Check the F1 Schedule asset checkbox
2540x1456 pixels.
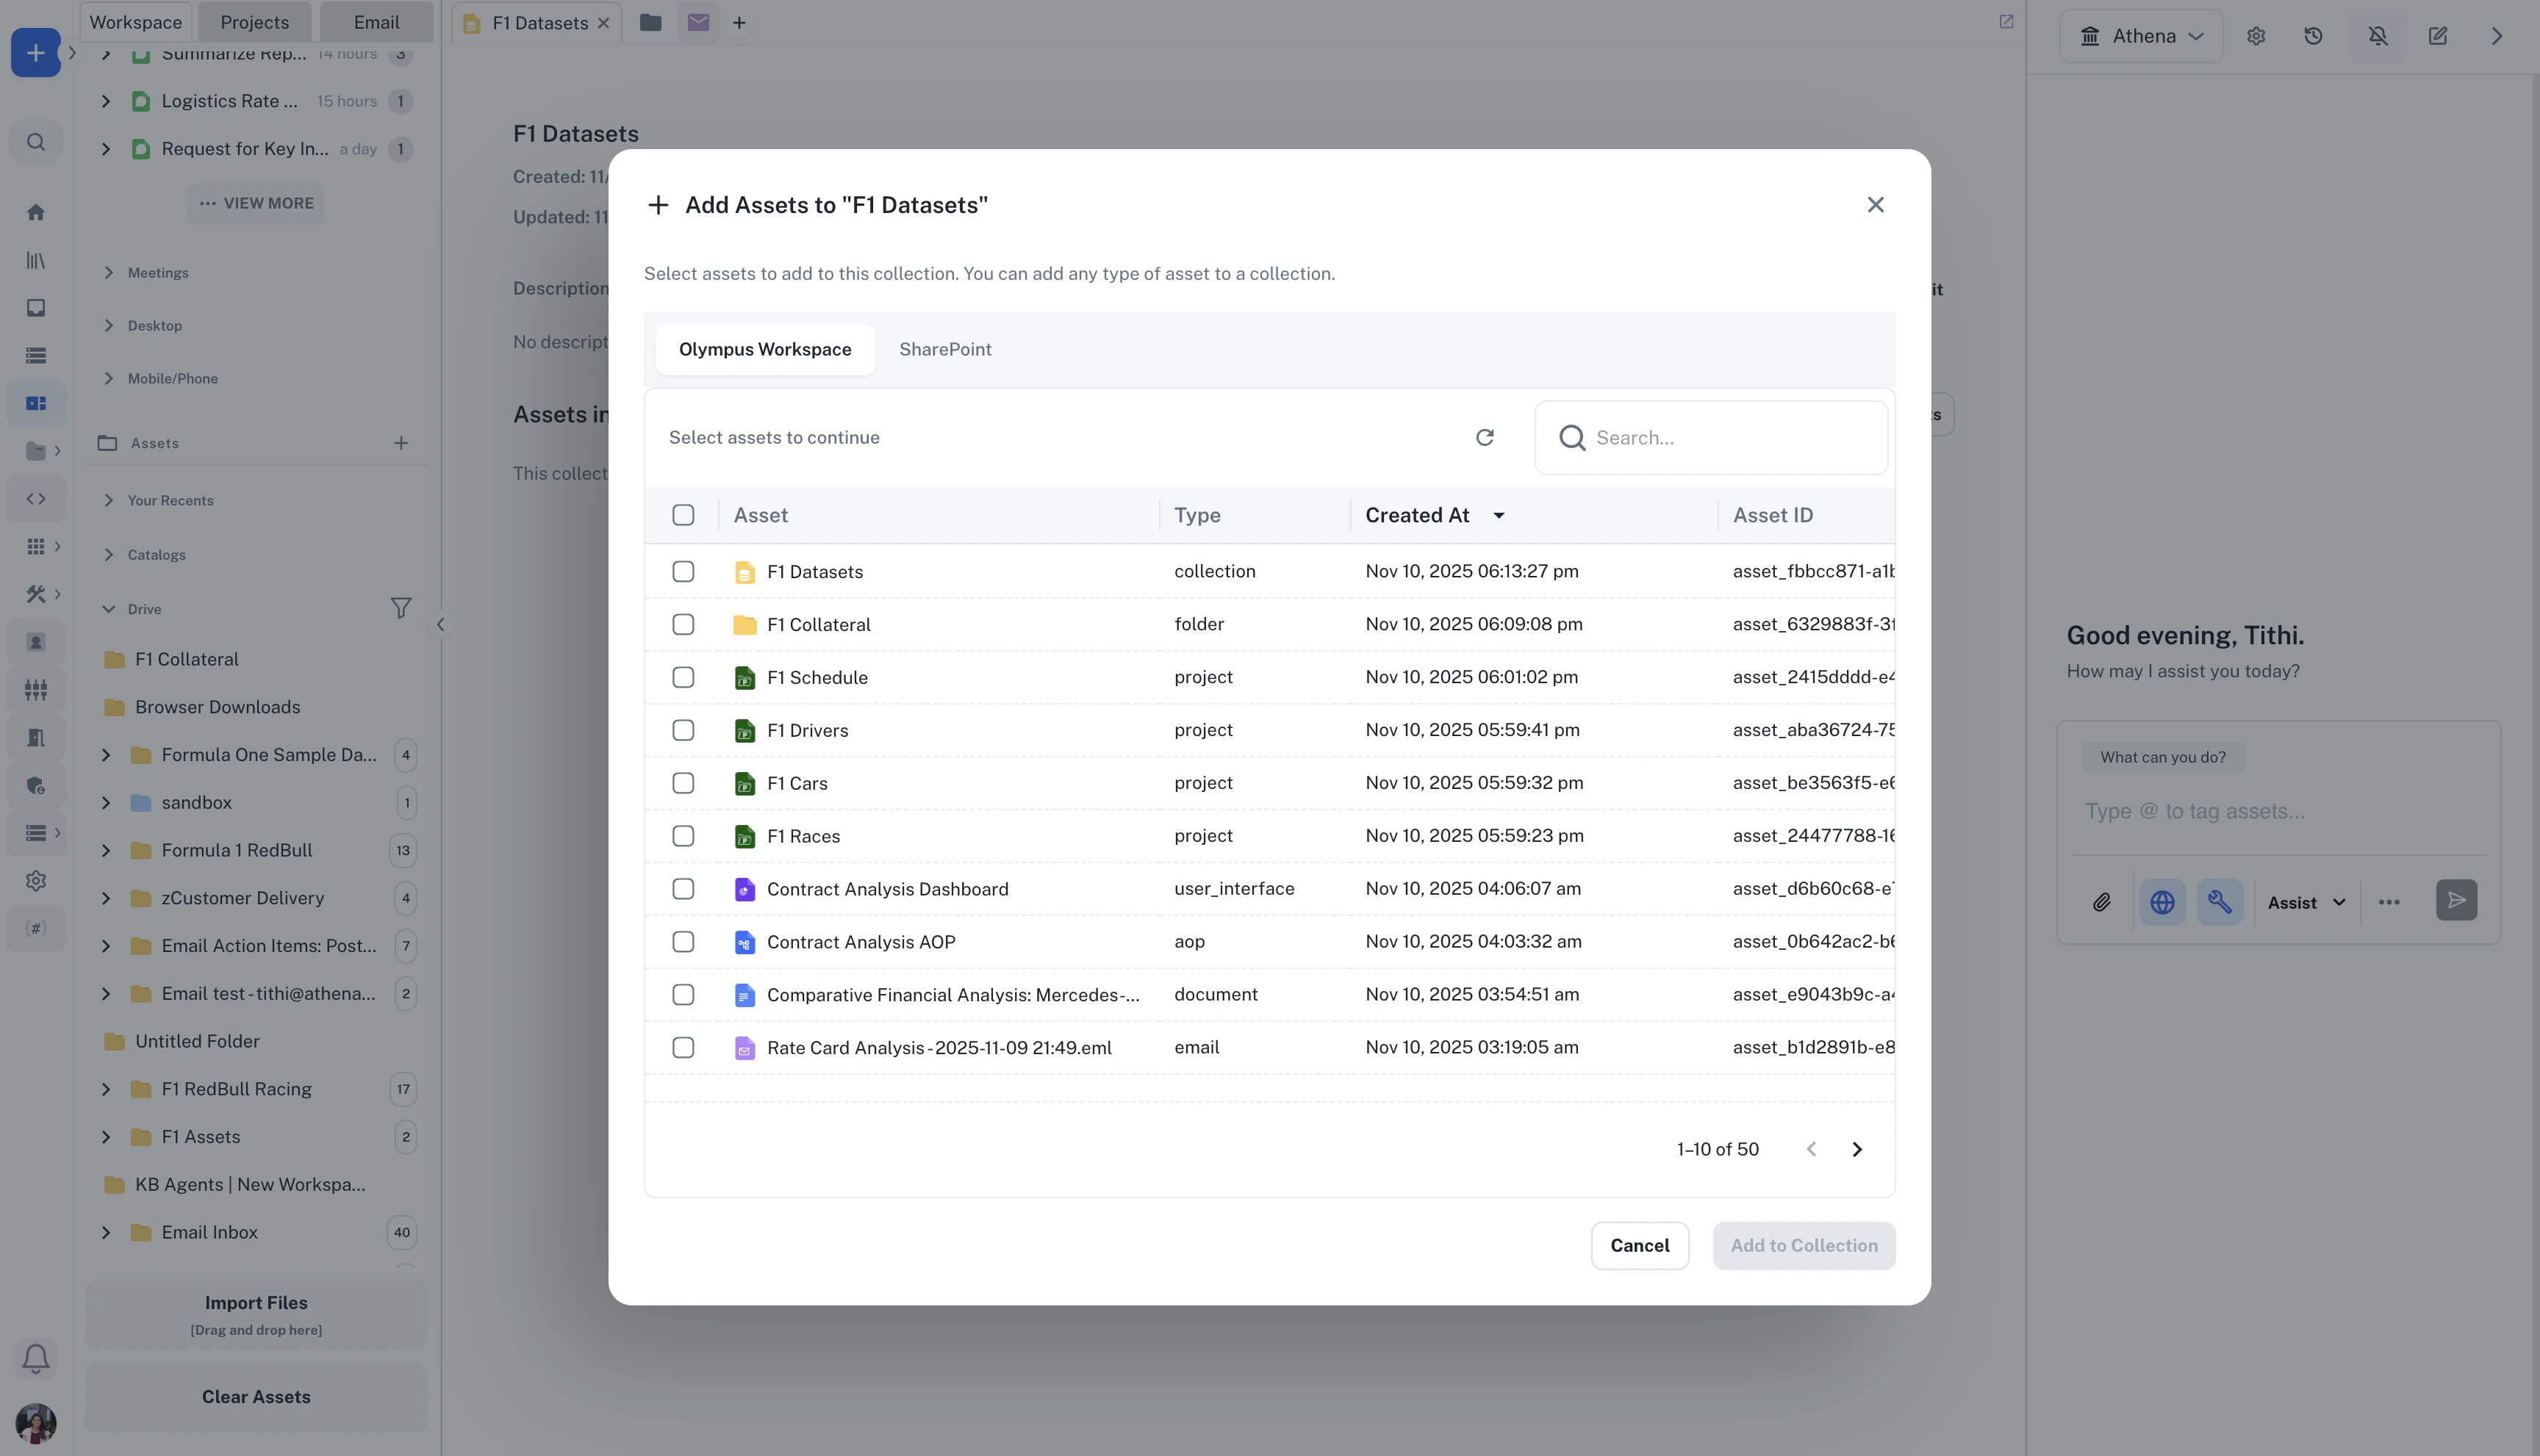684,677
